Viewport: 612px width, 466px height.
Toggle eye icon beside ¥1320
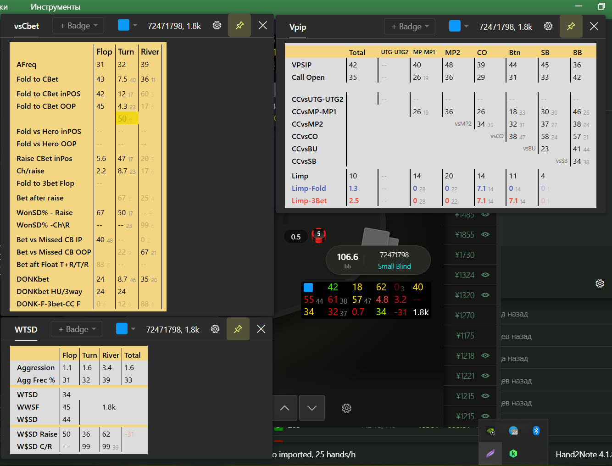coord(485,295)
